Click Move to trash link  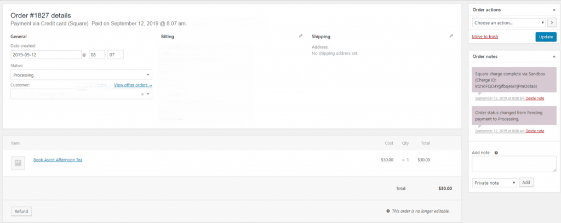[485, 37]
